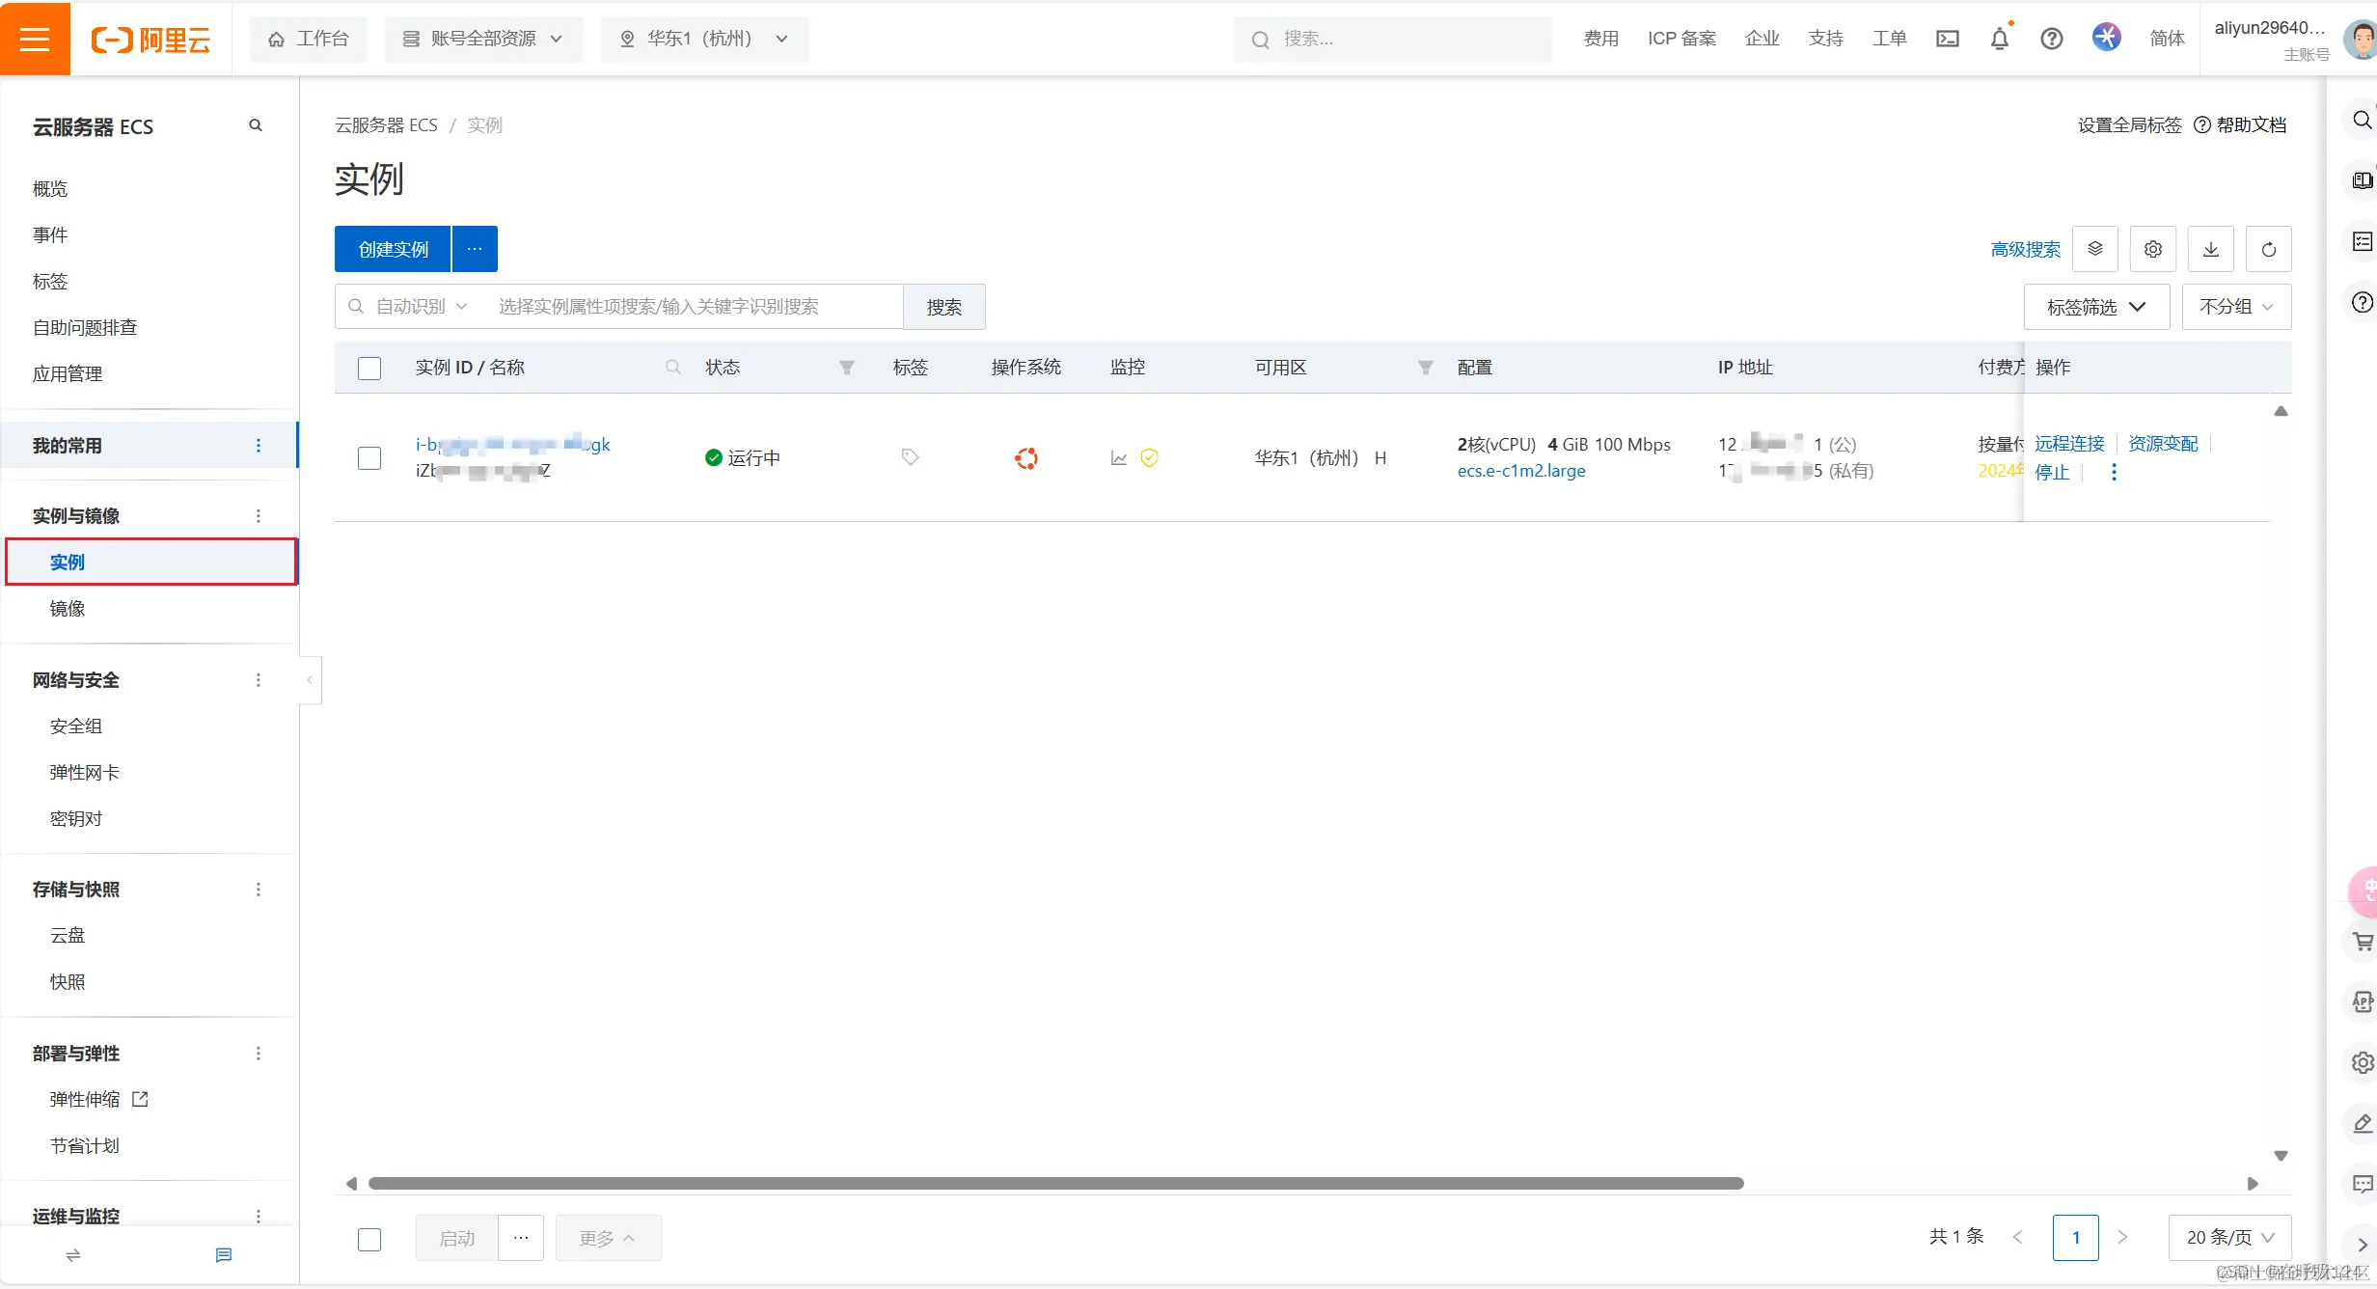Click the 创建实例 button
This screenshot has height=1289, width=2377.
[393, 250]
